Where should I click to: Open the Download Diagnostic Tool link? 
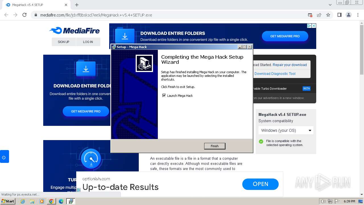coord(275,73)
